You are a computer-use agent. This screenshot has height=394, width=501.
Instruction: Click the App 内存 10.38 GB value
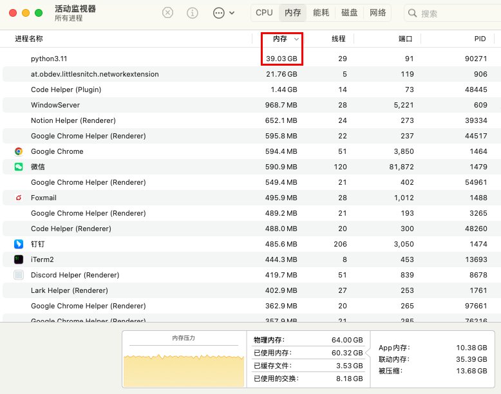click(471, 348)
